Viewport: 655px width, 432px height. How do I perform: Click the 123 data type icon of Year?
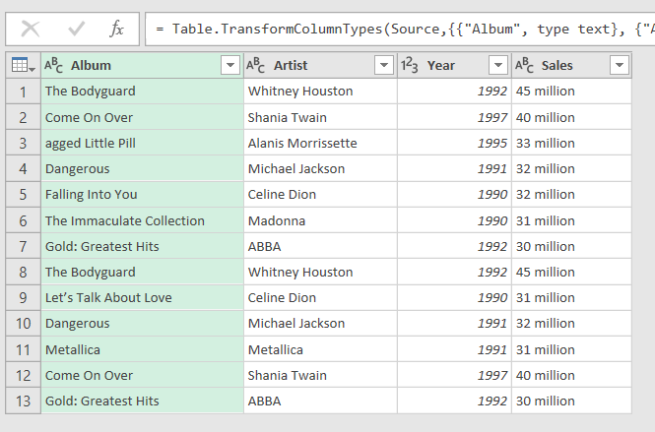click(410, 66)
